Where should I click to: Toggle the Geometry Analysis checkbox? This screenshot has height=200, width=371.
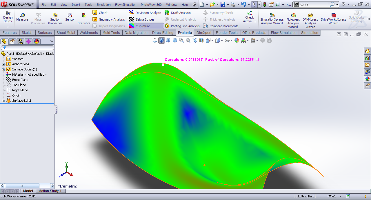tap(95, 19)
